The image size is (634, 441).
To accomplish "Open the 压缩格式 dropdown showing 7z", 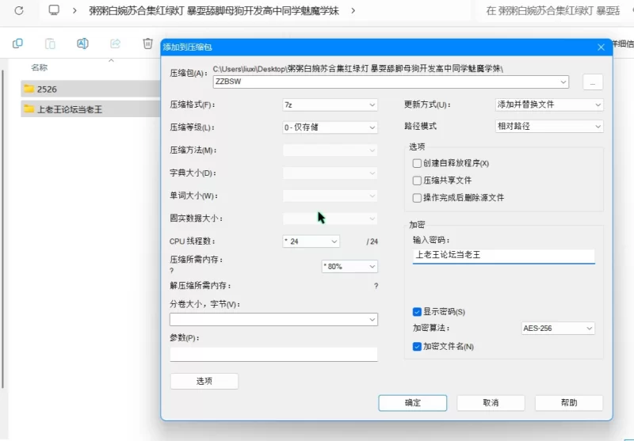I will click(330, 105).
